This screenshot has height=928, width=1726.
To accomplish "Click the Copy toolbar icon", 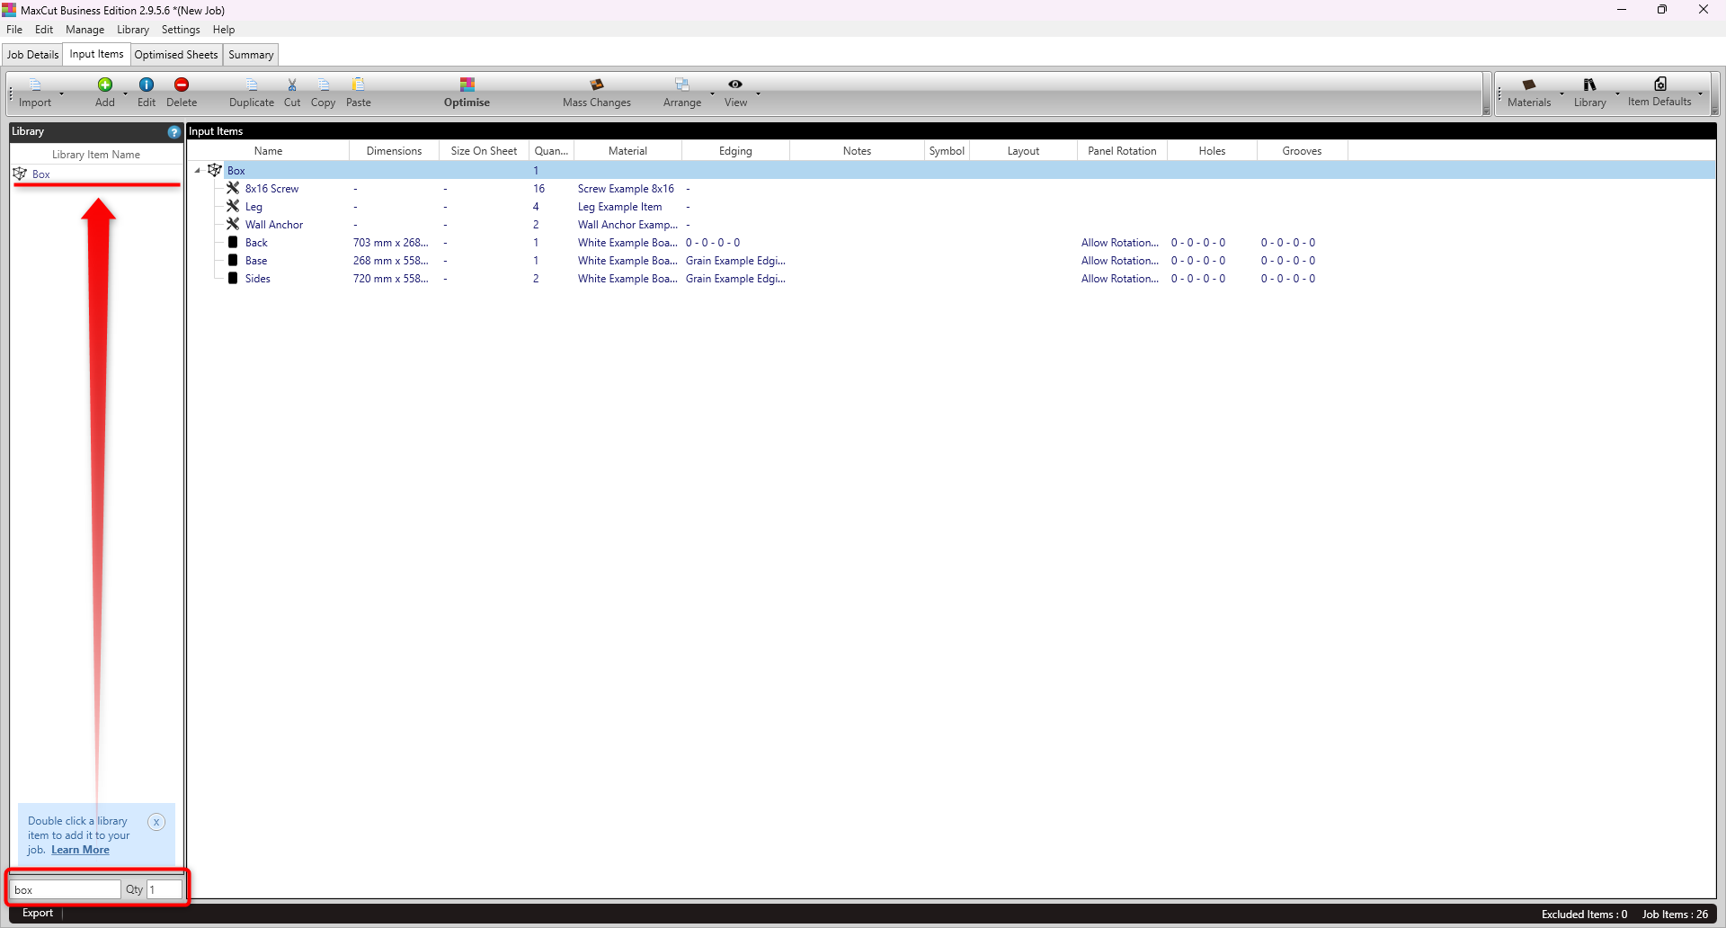I will [324, 85].
